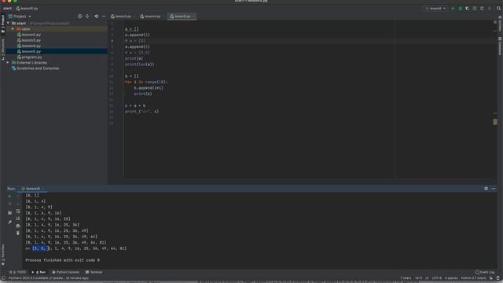Click the 'c = a + b' line
The image size is (503, 283).
coord(135,105)
